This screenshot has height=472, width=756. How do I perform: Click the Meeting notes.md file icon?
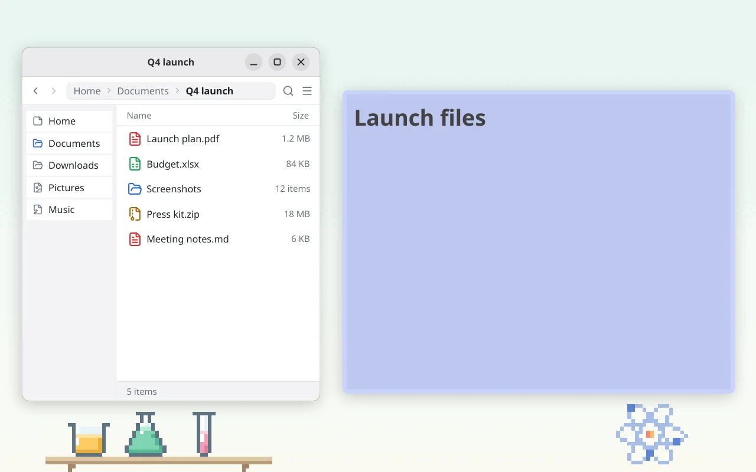click(x=135, y=239)
